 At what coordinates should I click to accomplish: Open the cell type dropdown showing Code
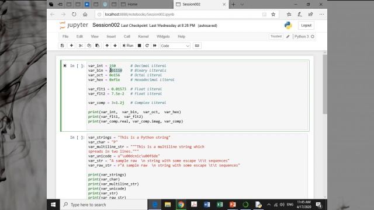(x=175, y=45)
